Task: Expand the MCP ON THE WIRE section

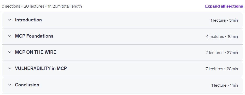Action: point(36,52)
